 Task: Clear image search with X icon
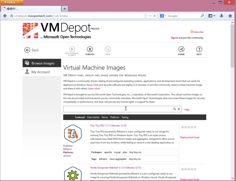179,109
